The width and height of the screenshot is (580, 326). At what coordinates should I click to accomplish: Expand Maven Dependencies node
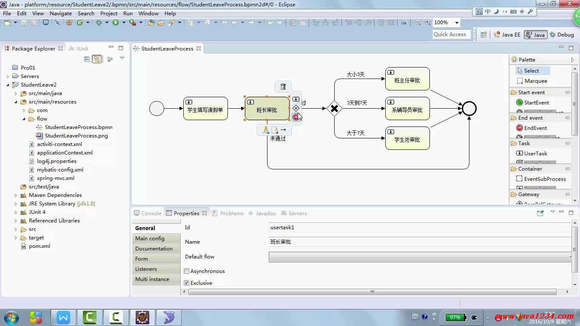[x=16, y=195]
